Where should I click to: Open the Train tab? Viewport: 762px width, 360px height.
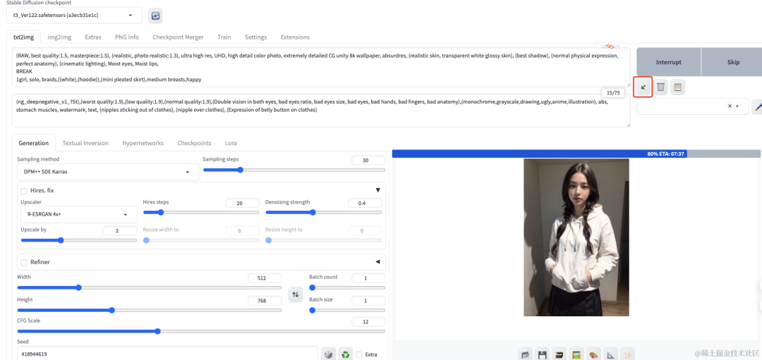224,37
